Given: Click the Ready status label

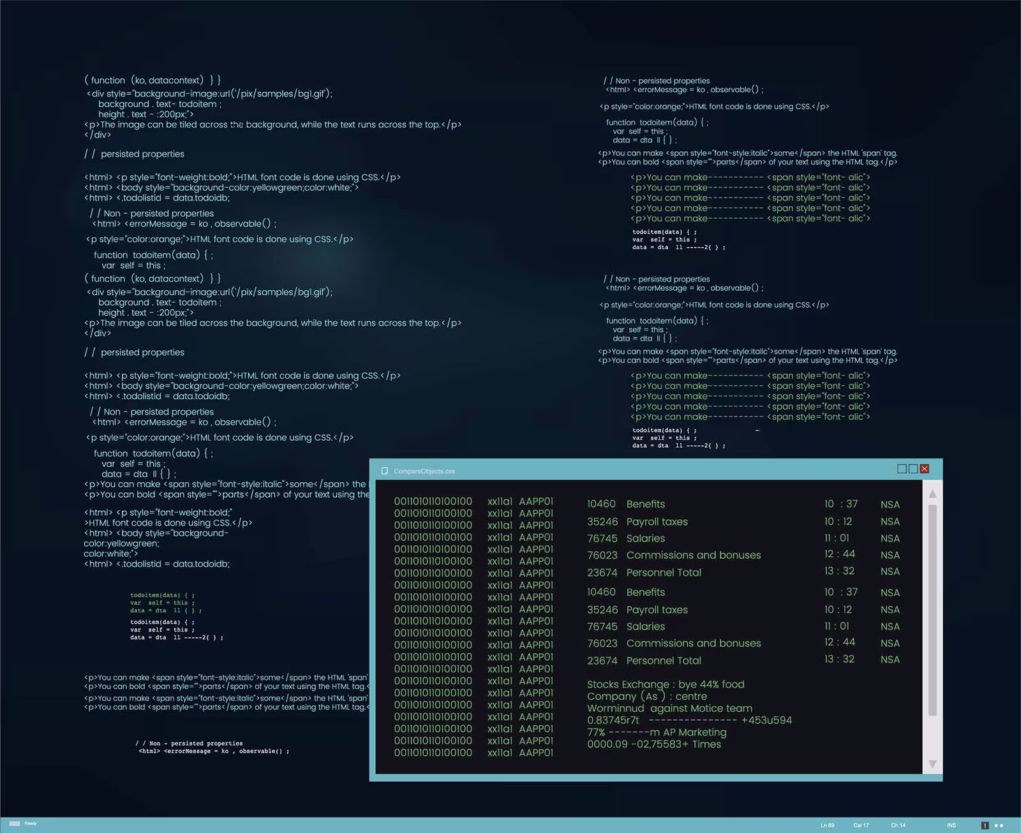Looking at the screenshot, I should [x=29, y=823].
